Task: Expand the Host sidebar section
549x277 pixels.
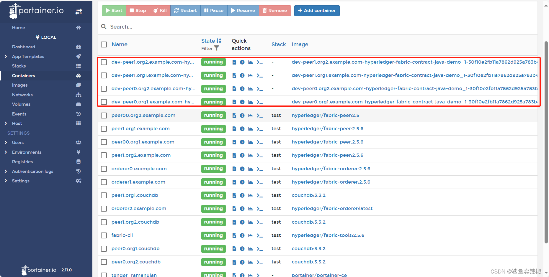Action: click(6, 123)
